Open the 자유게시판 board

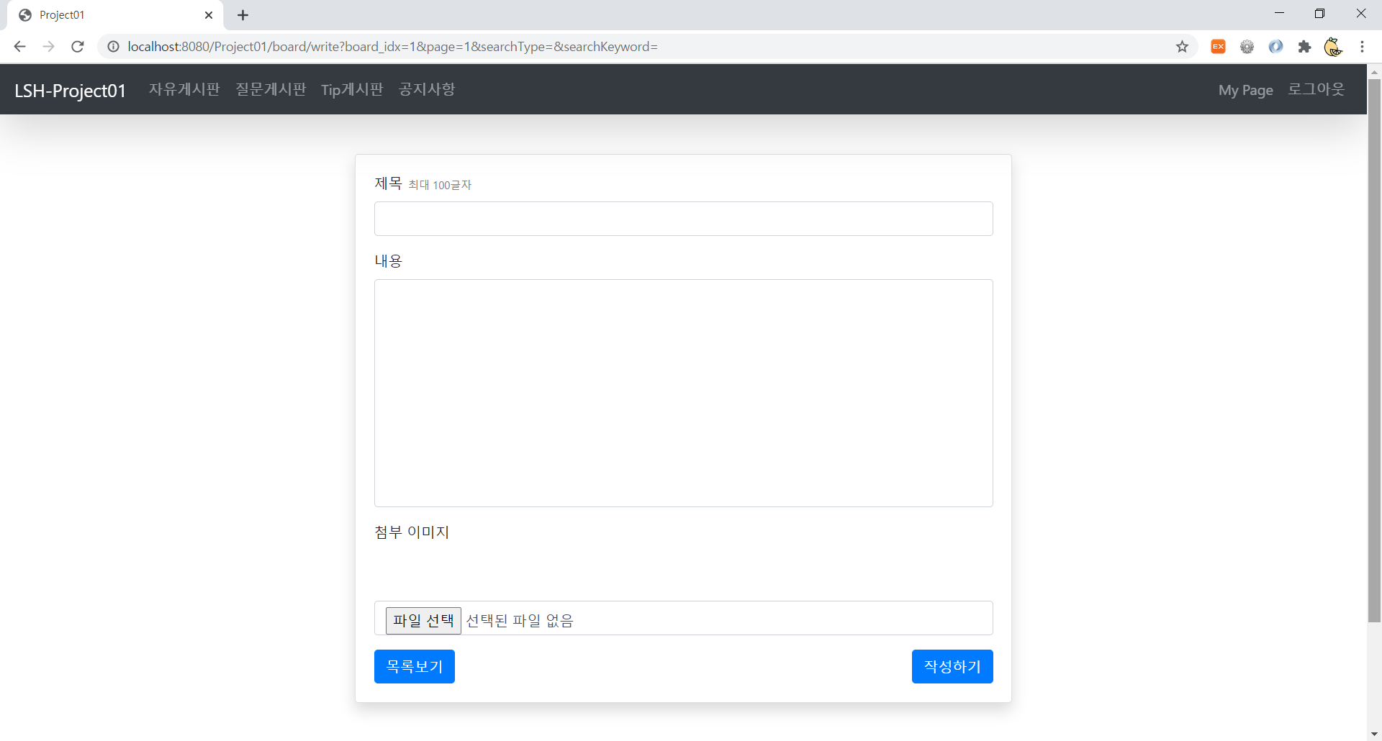coord(184,89)
